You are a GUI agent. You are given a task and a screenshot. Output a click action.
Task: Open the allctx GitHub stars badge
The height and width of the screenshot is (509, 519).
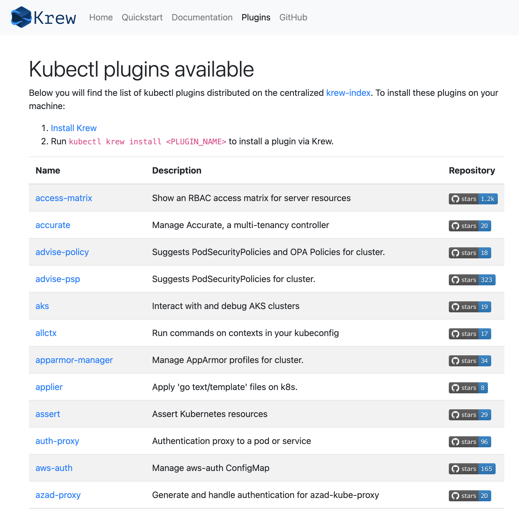point(470,334)
